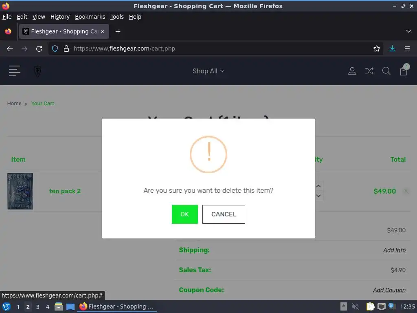
Task: Decrease quantity with the down arrow
Action: [x=318, y=196]
